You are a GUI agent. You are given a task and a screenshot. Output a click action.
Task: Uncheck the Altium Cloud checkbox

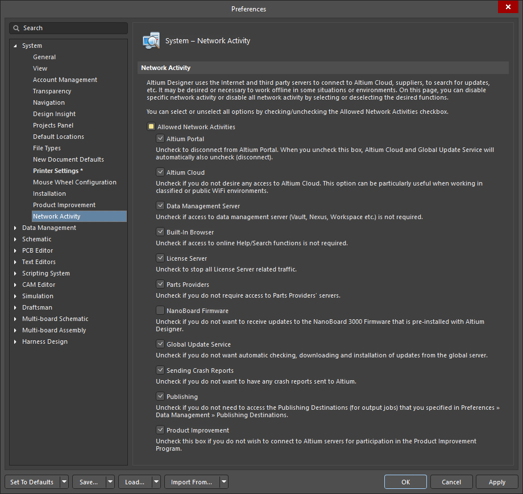pyautogui.click(x=160, y=172)
